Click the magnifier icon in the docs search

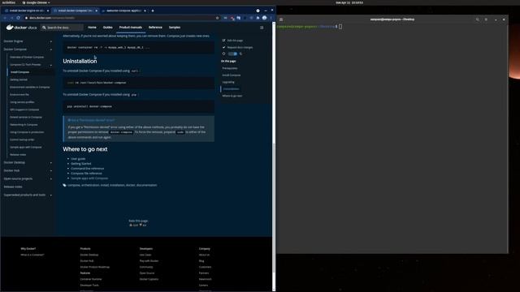44,28
